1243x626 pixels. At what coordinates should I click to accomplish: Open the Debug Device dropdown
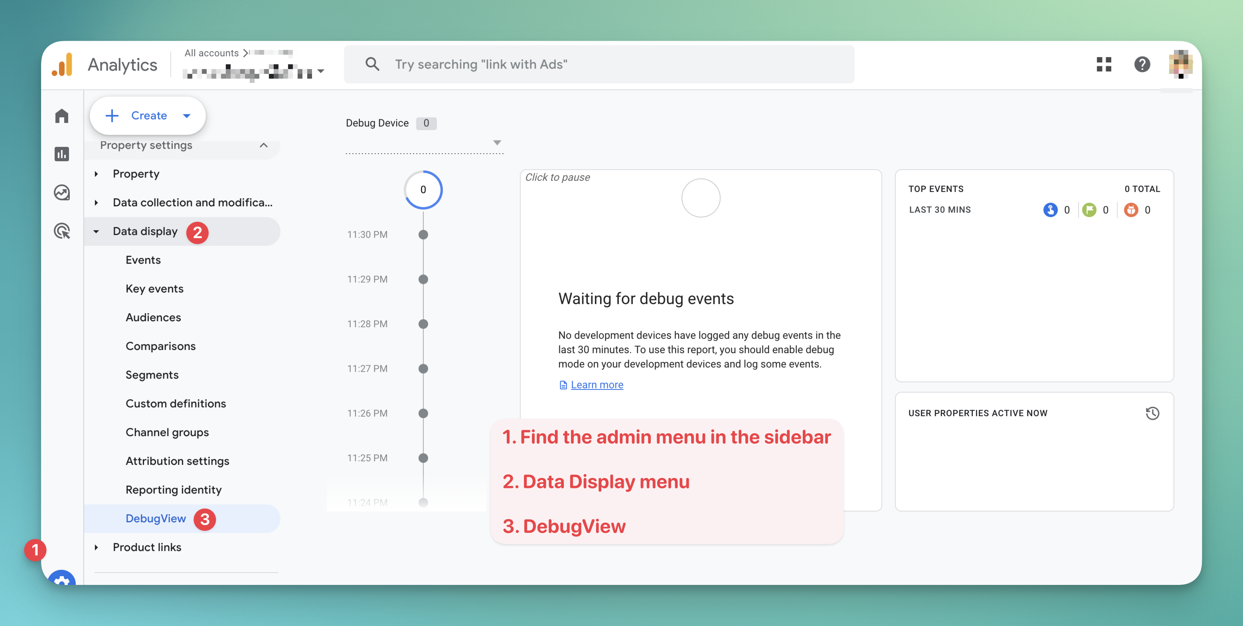click(x=425, y=143)
